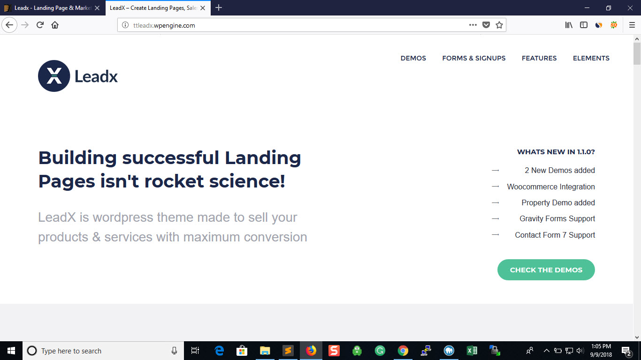Open FORMS & SIGNUPS menu
641x360 pixels.
pos(473,58)
